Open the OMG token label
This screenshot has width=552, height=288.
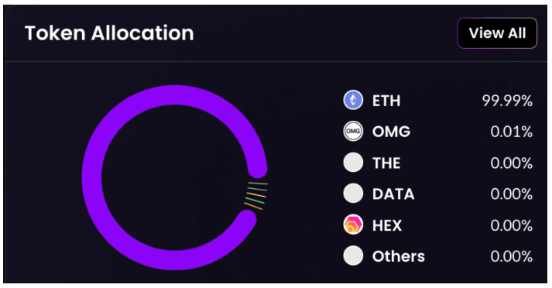point(391,132)
